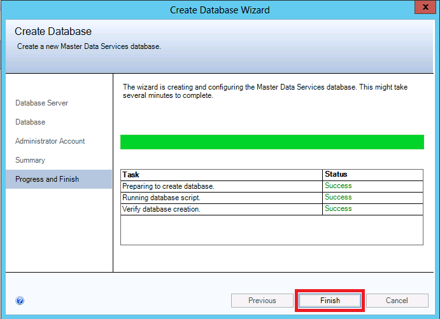Select the Summary step
This screenshot has height=319, width=440.
pyautogui.click(x=30, y=160)
